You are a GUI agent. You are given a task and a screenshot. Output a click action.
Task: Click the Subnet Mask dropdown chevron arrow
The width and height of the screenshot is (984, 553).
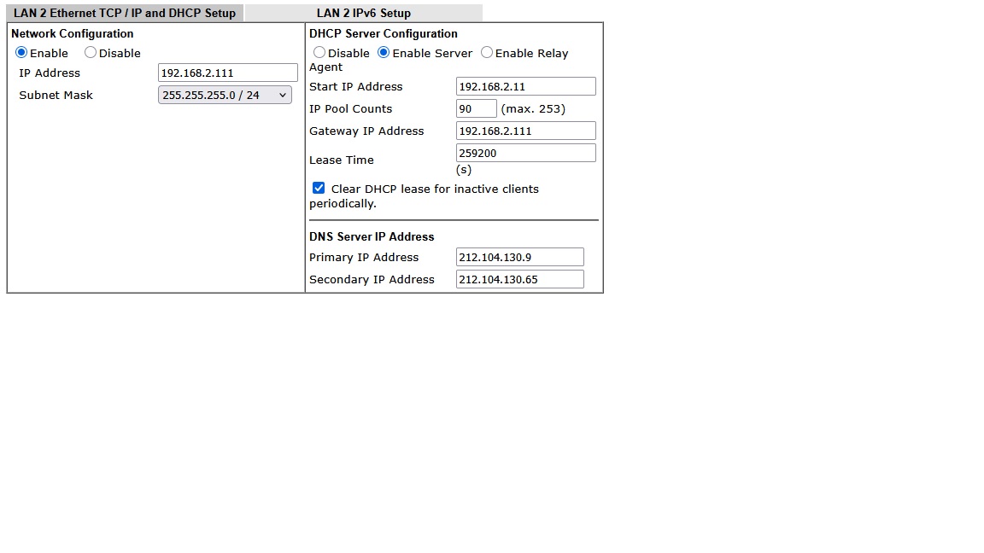point(283,96)
